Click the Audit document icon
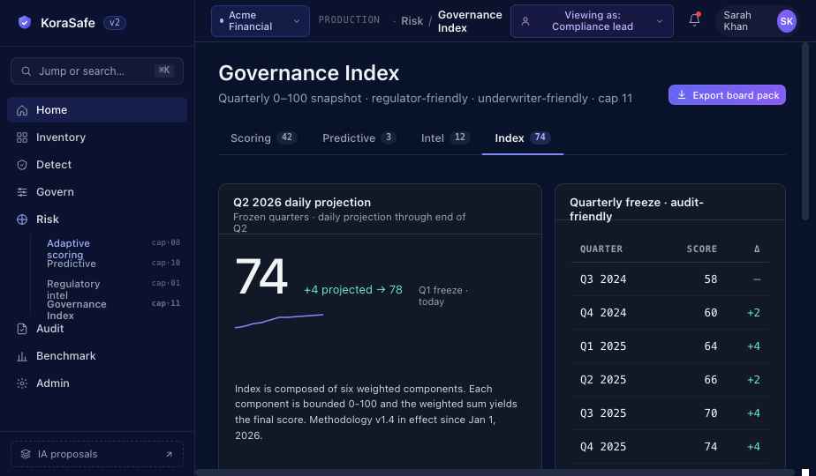The image size is (816, 476). [22, 329]
